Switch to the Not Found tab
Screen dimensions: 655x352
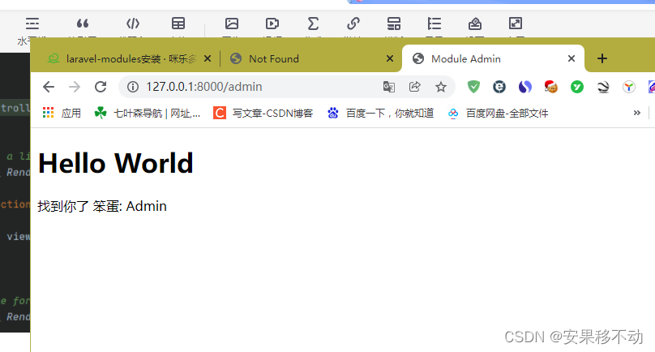[x=311, y=59]
